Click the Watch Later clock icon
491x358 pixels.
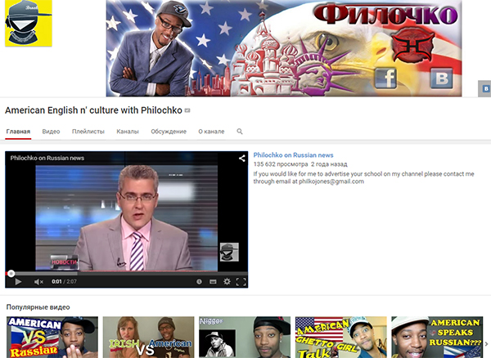pos(199,282)
